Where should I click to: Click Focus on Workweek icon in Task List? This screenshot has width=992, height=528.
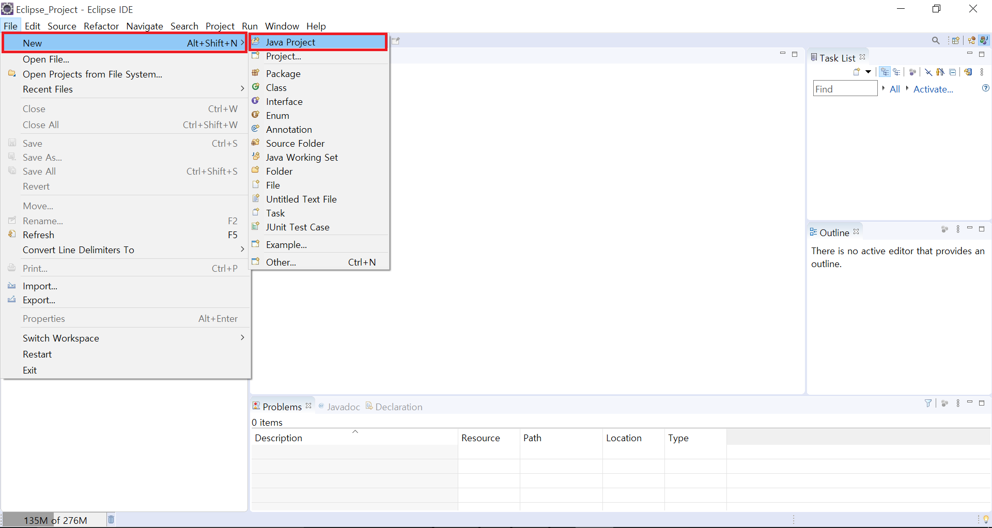[x=912, y=72]
